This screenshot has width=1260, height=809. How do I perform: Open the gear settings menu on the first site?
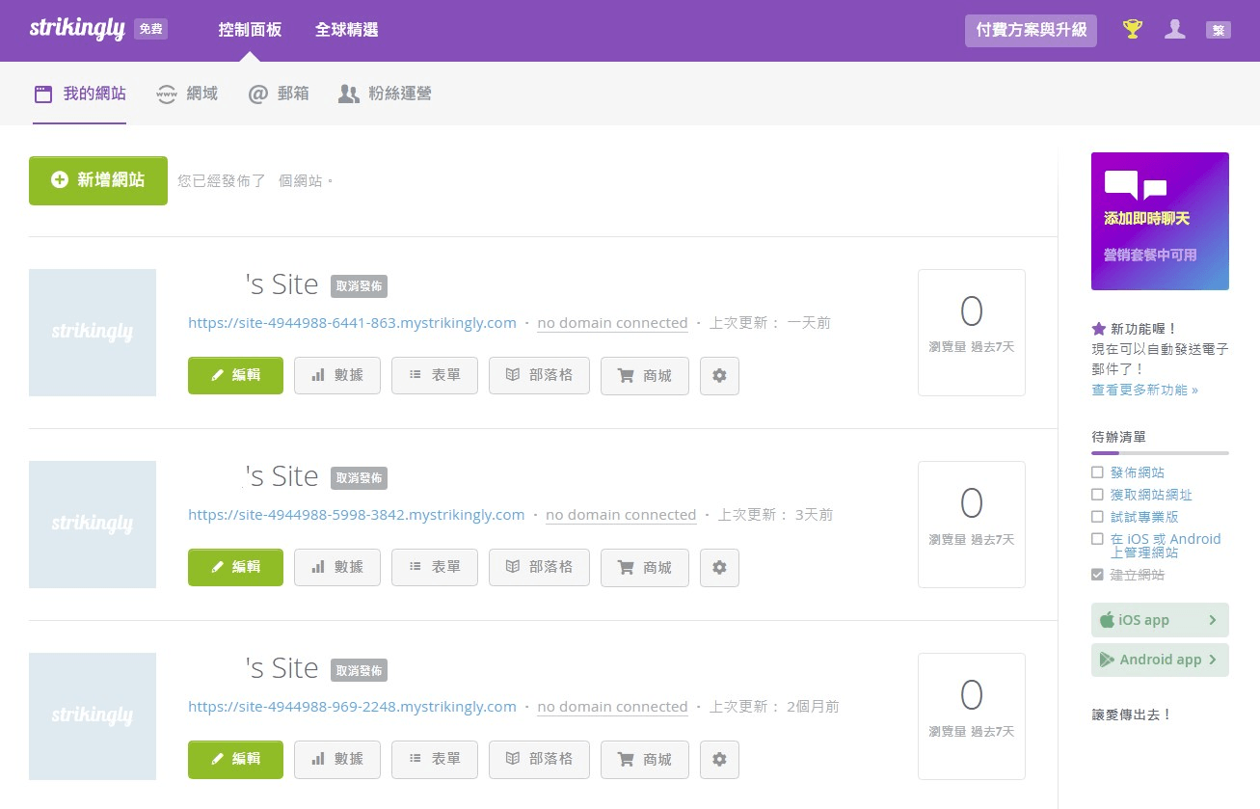719,375
